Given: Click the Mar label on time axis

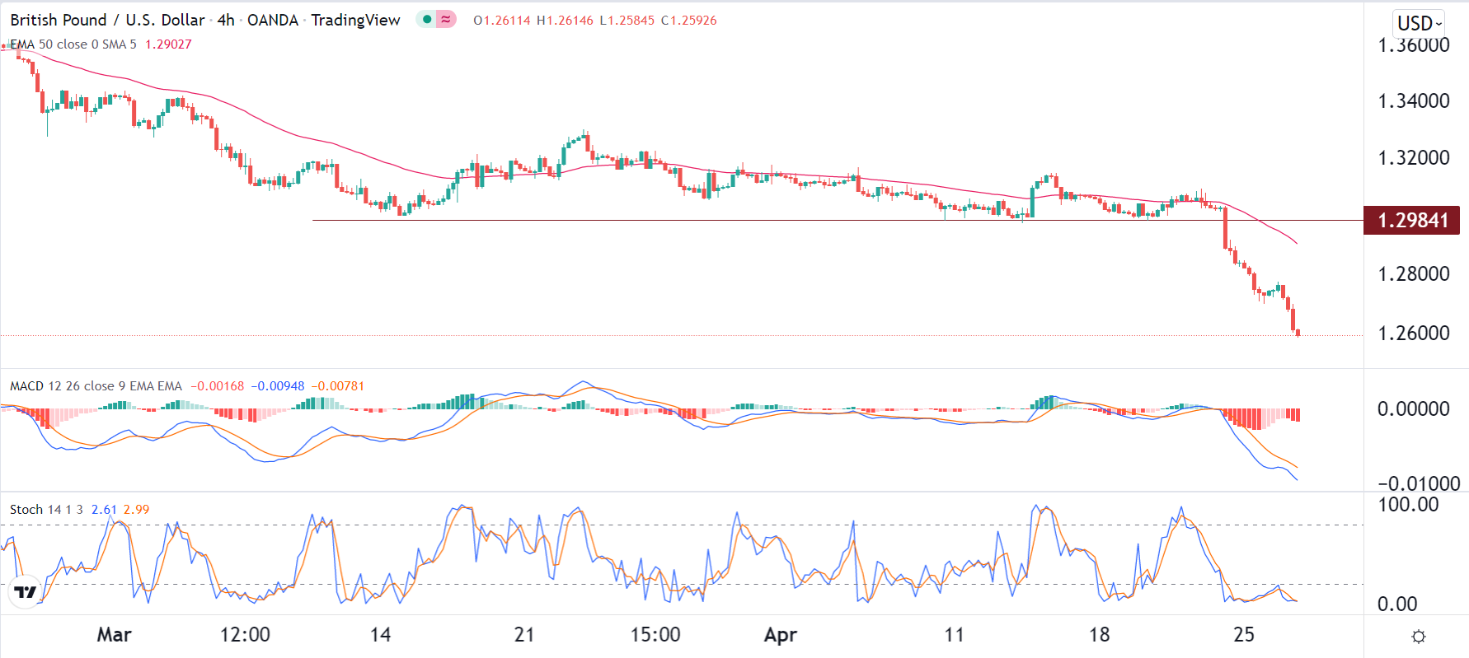Looking at the screenshot, I should (x=114, y=635).
